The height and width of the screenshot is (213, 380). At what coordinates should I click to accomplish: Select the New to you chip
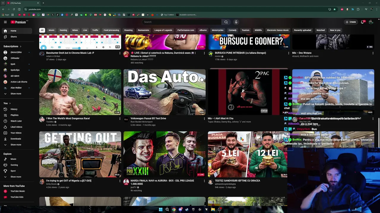[x=335, y=30]
